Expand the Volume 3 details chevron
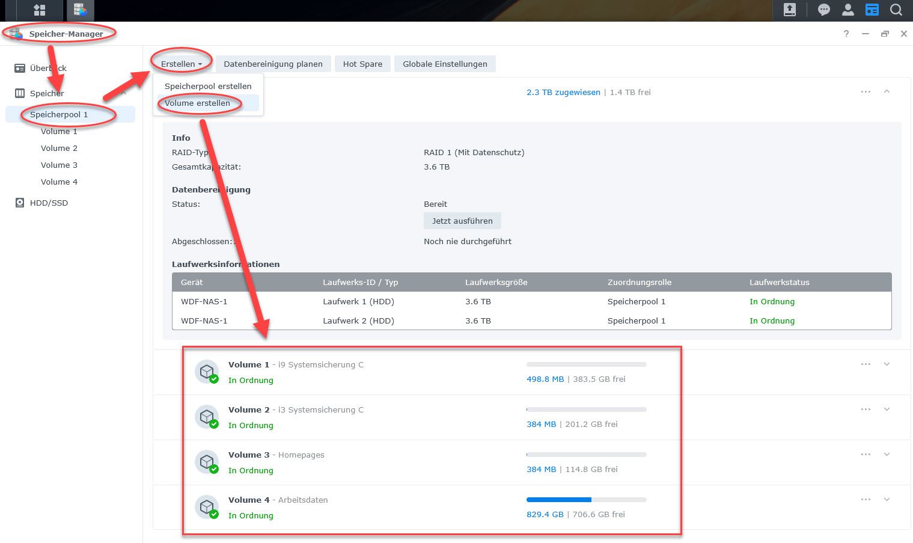Viewport: 913px width, 543px height. [x=887, y=455]
